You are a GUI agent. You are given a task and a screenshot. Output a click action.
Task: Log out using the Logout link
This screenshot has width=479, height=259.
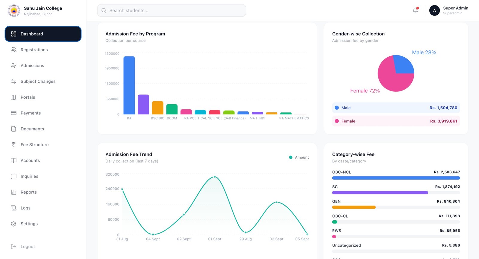(x=43, y=246)
